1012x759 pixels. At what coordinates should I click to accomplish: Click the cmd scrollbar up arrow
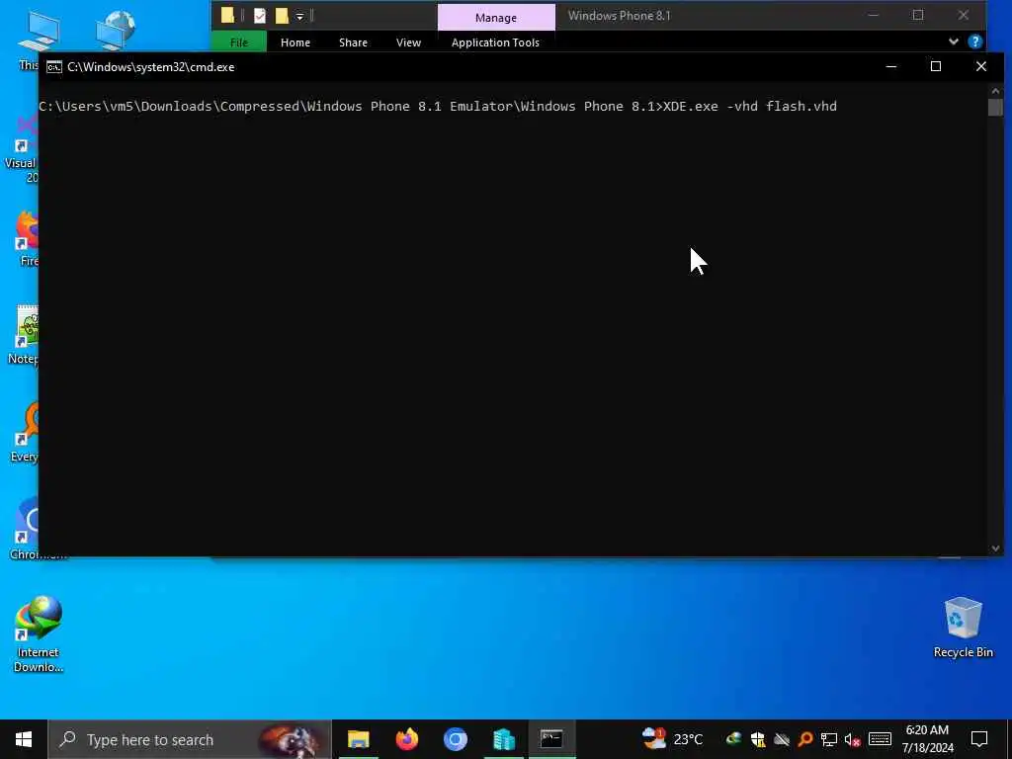click(x=995, y=91)
